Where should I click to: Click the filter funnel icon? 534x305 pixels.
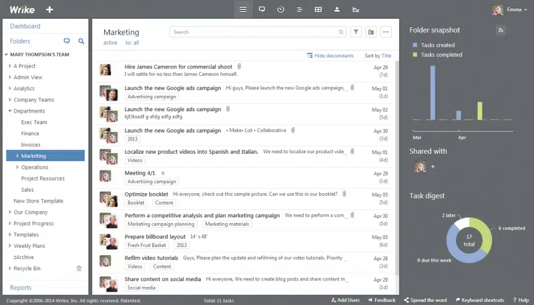tap(356, 32)
